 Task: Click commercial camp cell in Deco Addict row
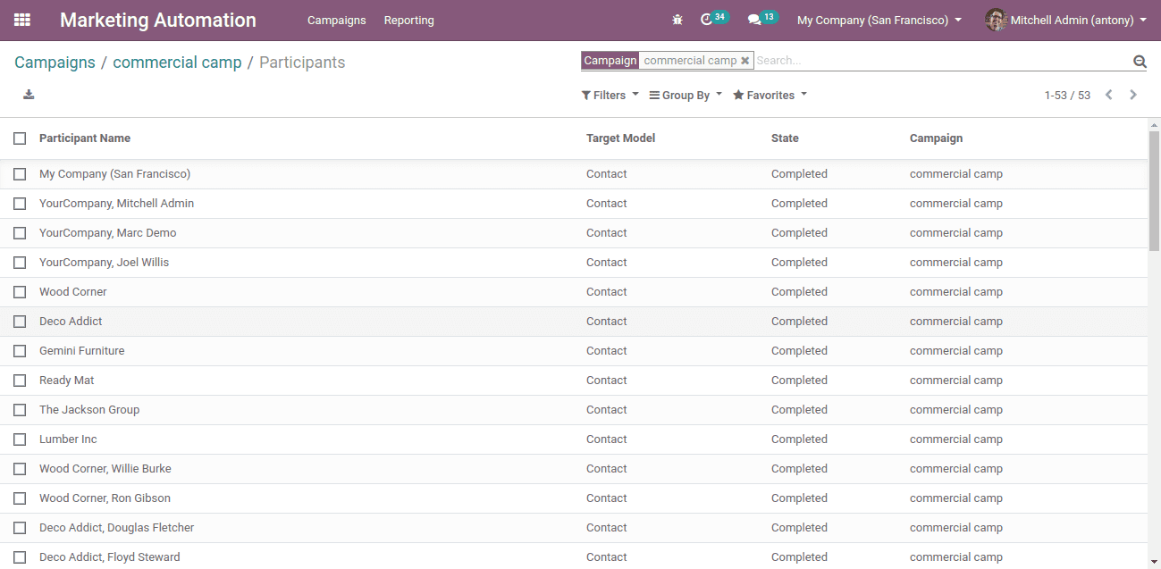click(x=956, y=322)
